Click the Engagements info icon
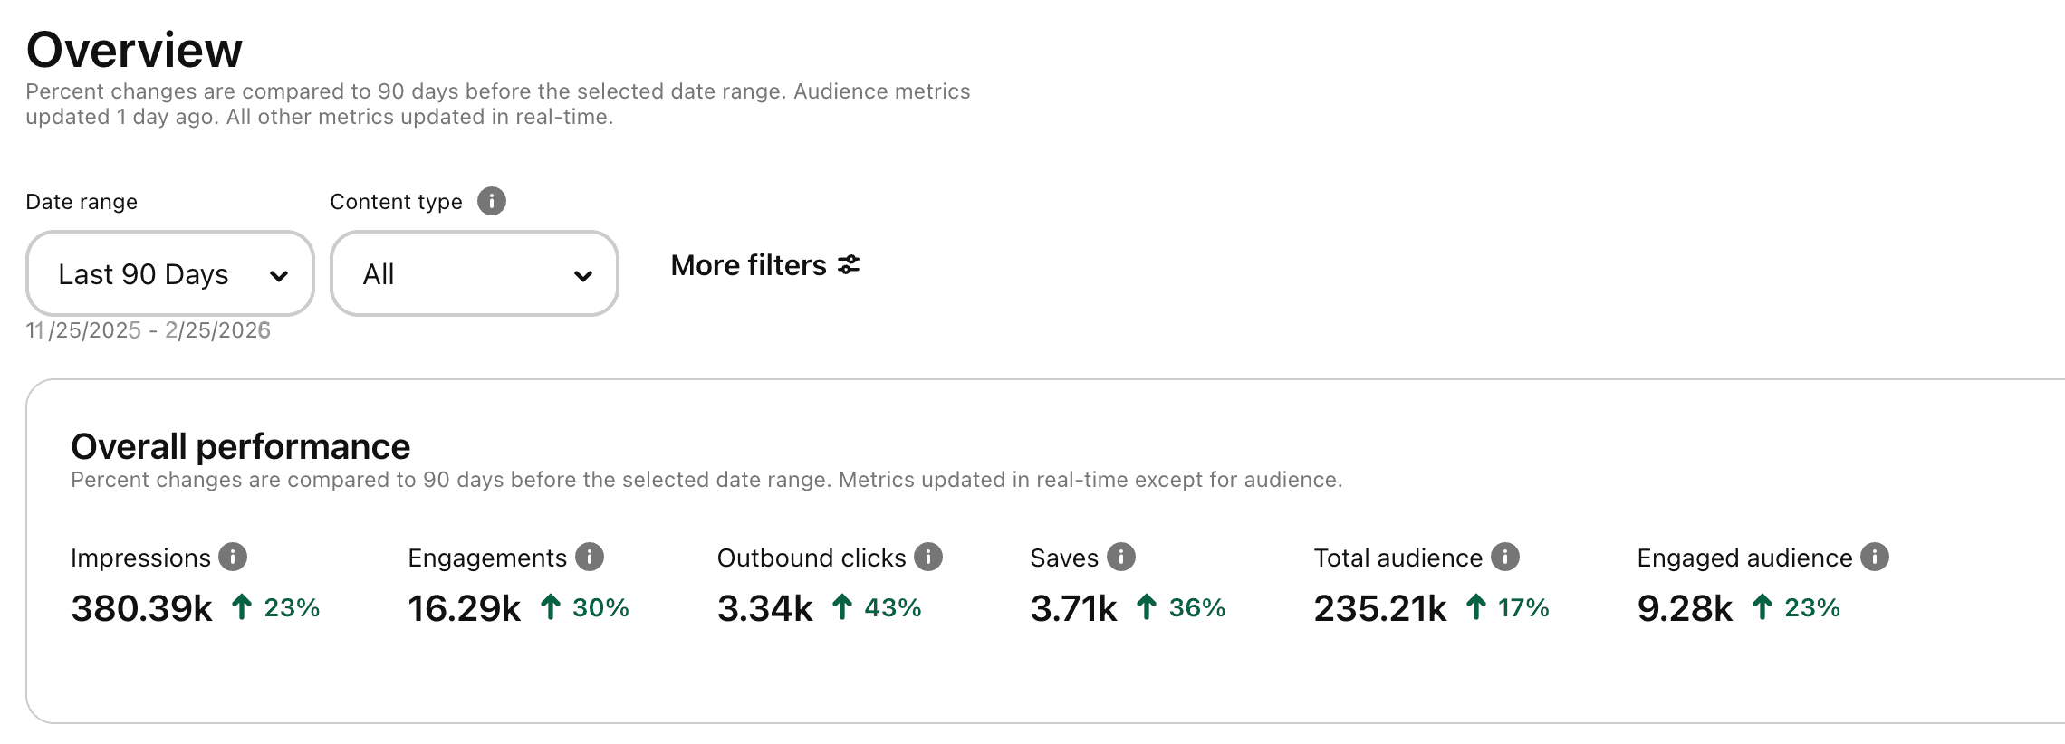Viewport: 2065px width, 744px height. click(590, 557)
